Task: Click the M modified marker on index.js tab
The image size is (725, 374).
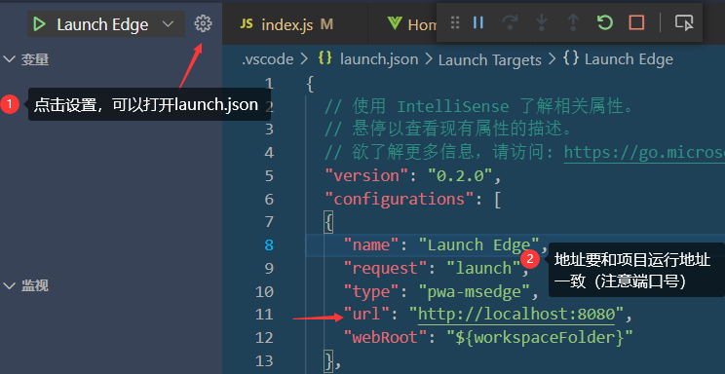Action: coord(326,24)
